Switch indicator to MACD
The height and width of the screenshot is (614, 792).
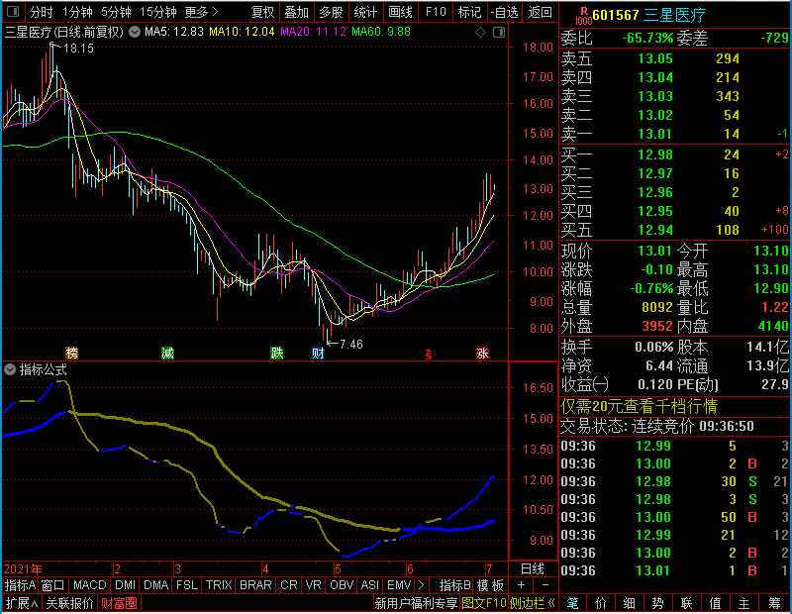[89, 585]
